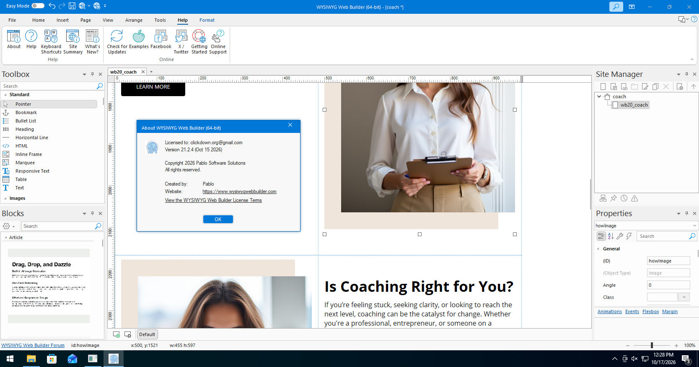Open the Home ribbon tab
699x367 pixels.
39,20
